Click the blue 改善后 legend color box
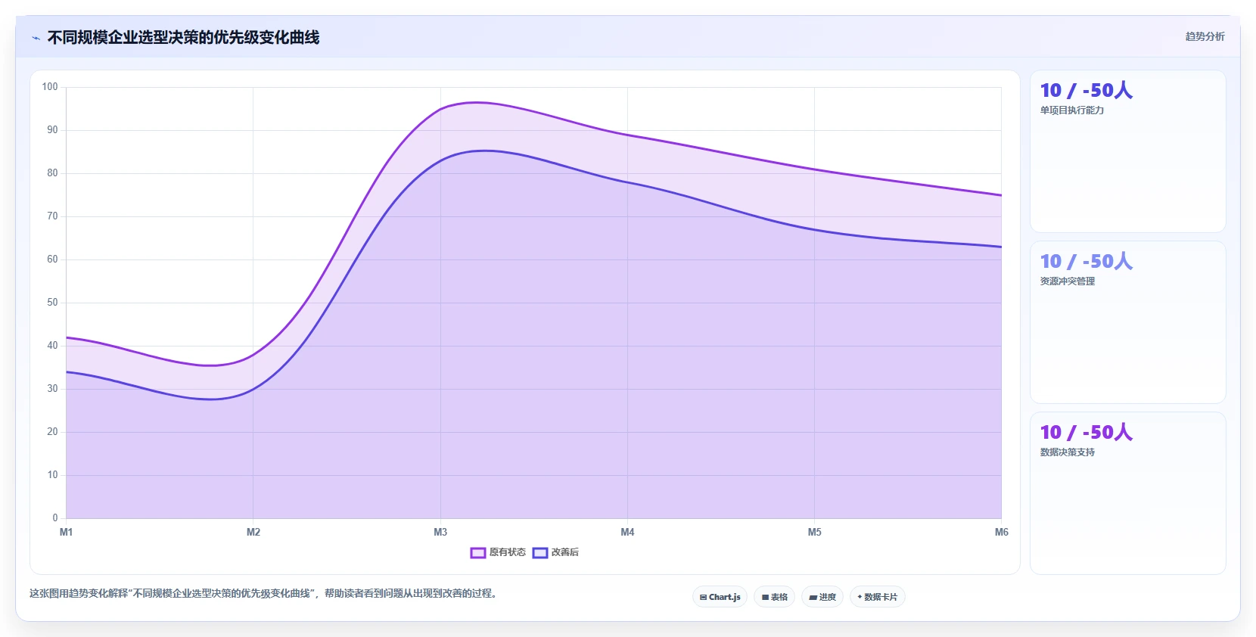This screenshot has width=1256, height=637. (539, 553)
